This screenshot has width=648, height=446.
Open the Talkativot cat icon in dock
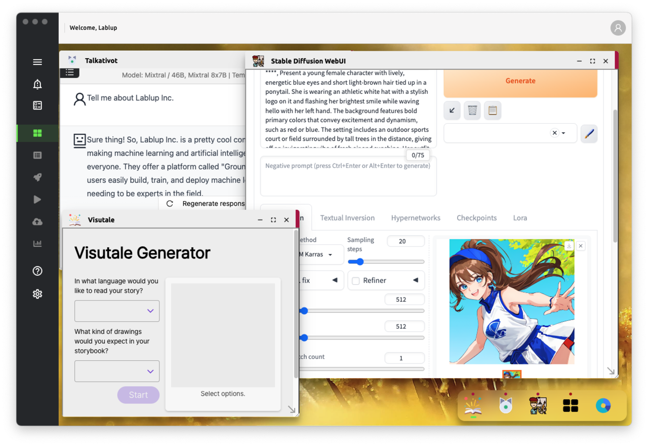point(505,405)
